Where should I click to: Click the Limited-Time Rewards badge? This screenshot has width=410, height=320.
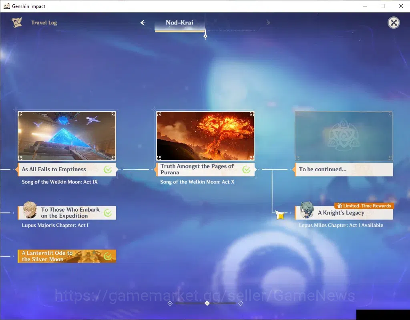pos(364,206)
